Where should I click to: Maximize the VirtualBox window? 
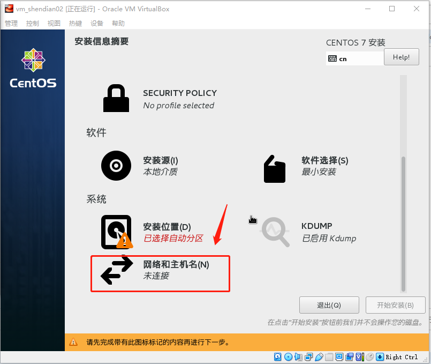click(392, 9)
